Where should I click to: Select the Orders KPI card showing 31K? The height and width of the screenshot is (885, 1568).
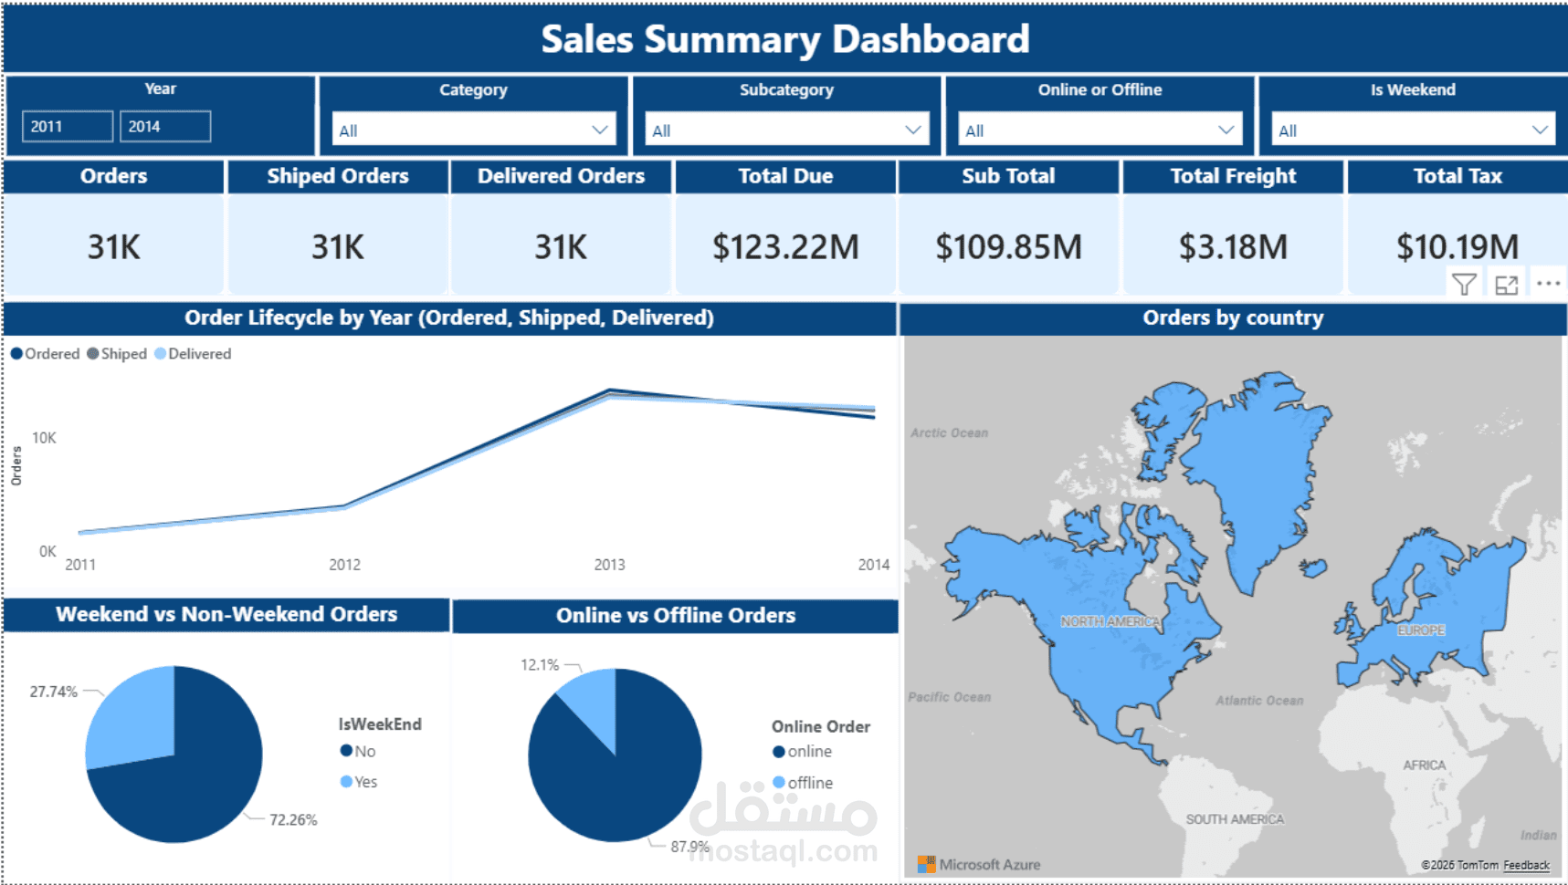pos(113,245)
